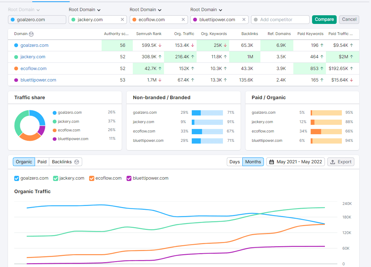Click goalzero.com domain input field
The height and width of the screenshot is (267, 371).
37,19
